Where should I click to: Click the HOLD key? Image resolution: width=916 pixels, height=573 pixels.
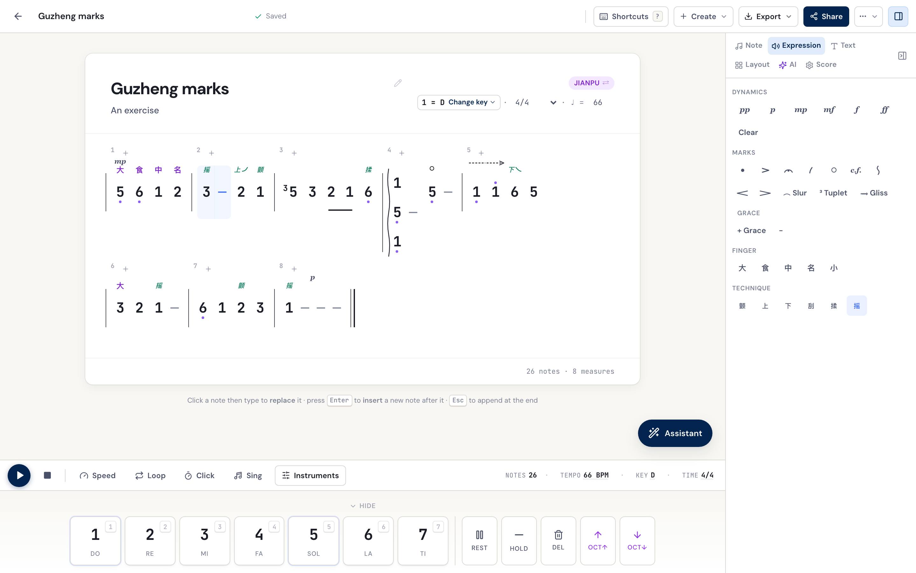click(518, 541)
